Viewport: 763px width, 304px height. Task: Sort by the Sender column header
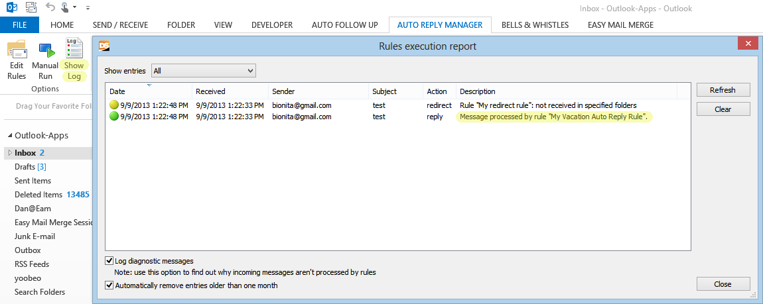[318, 91]
